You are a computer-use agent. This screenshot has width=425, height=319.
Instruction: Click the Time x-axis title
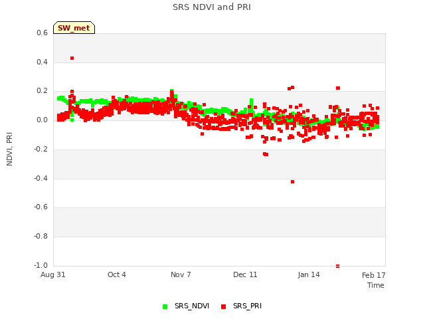(376, 285)
